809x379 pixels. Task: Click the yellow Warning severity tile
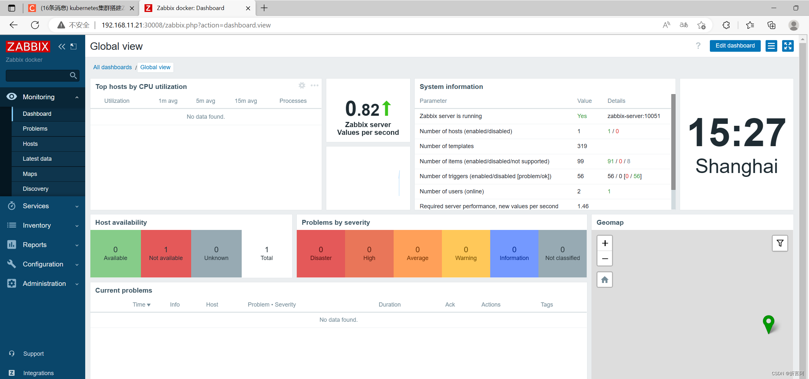466,254
